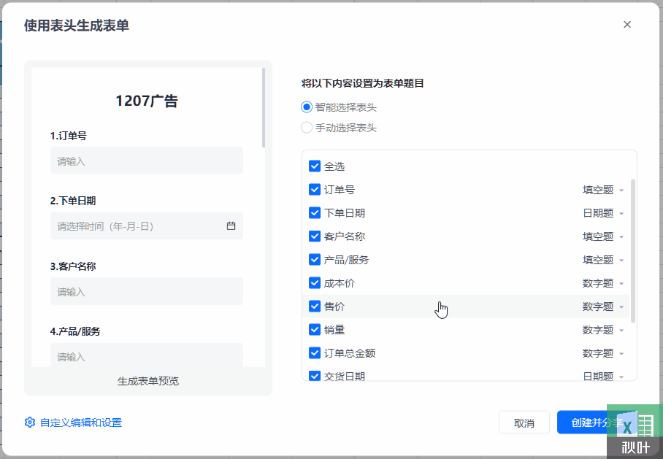Click the 3.客户名称 question label
The height and width of the screenshot is (459, 663).
tap(73, 266)
